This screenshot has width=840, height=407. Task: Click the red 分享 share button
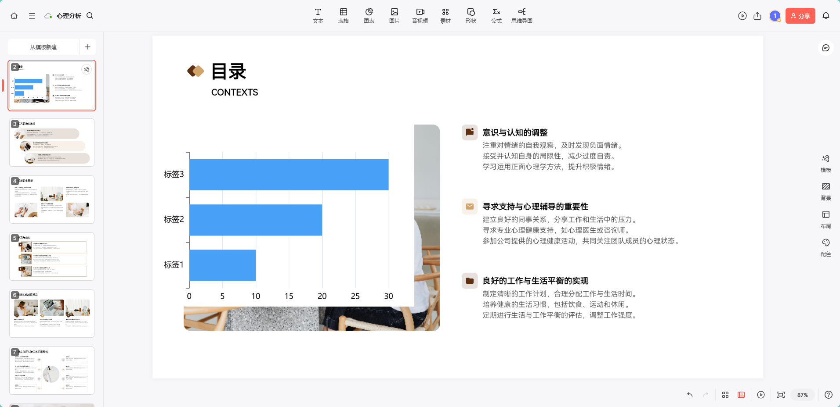click(800, 16)
